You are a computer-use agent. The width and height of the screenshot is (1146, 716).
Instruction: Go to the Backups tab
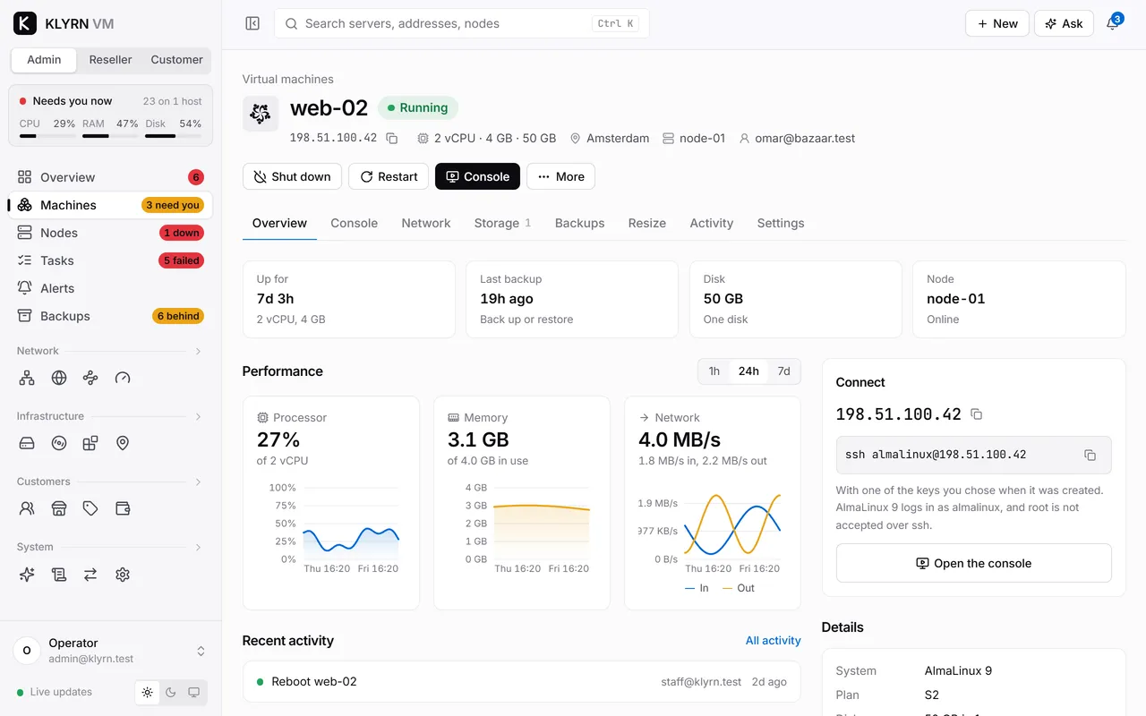click(x=579, y=223)
